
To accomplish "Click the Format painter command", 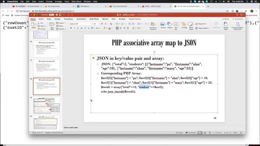I will tap(41, 29).
